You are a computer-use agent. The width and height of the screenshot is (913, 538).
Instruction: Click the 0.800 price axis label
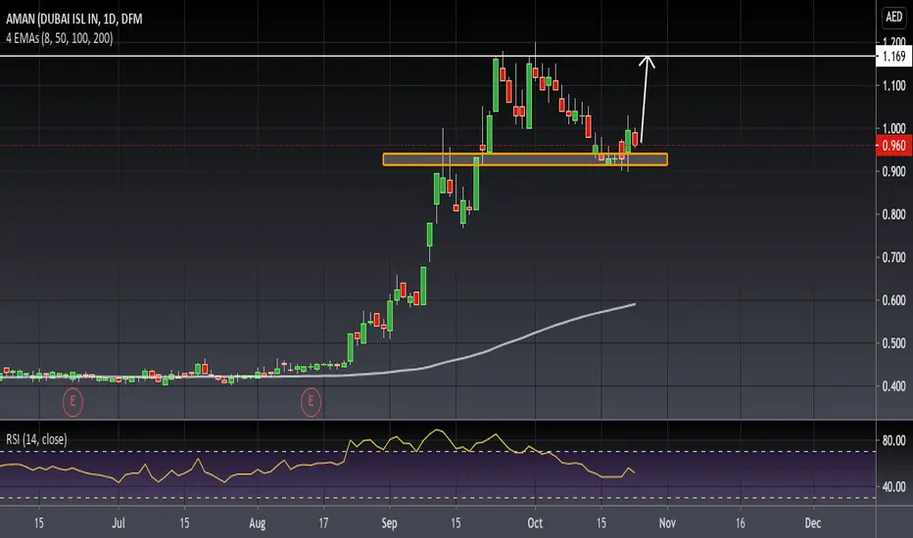893,214
